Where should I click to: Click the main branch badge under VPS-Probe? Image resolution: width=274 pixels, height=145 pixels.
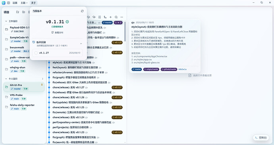15,99
